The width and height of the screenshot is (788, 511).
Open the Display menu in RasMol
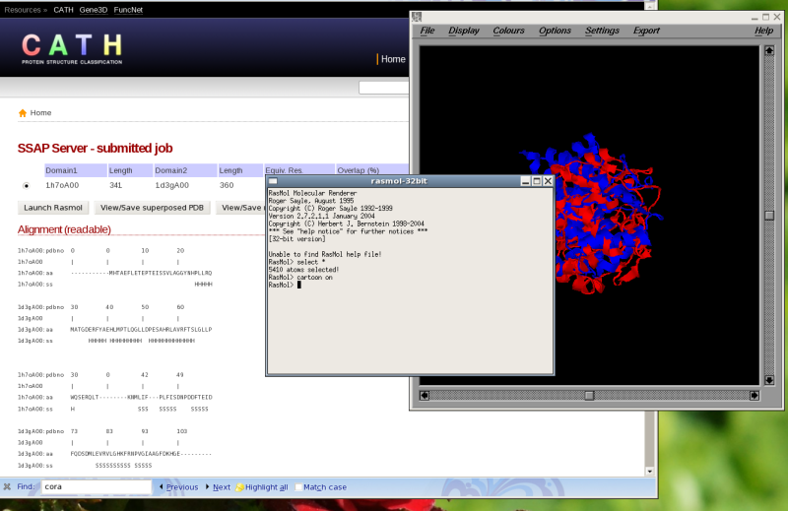464,31
